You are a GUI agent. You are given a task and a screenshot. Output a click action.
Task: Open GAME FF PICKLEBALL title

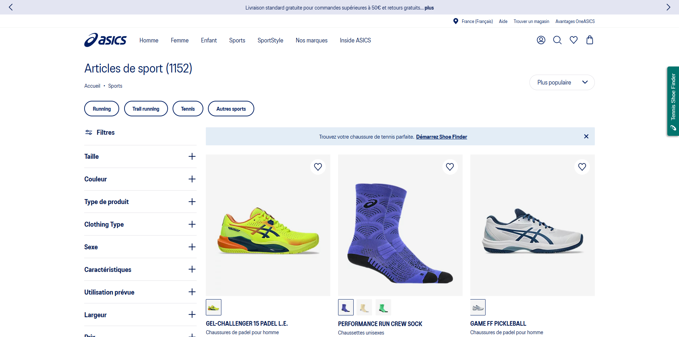(x=498, y=324)
